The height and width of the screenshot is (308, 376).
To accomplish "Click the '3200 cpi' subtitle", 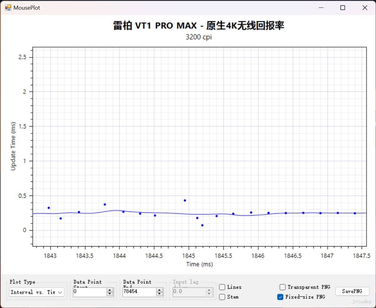I will 199,37.
